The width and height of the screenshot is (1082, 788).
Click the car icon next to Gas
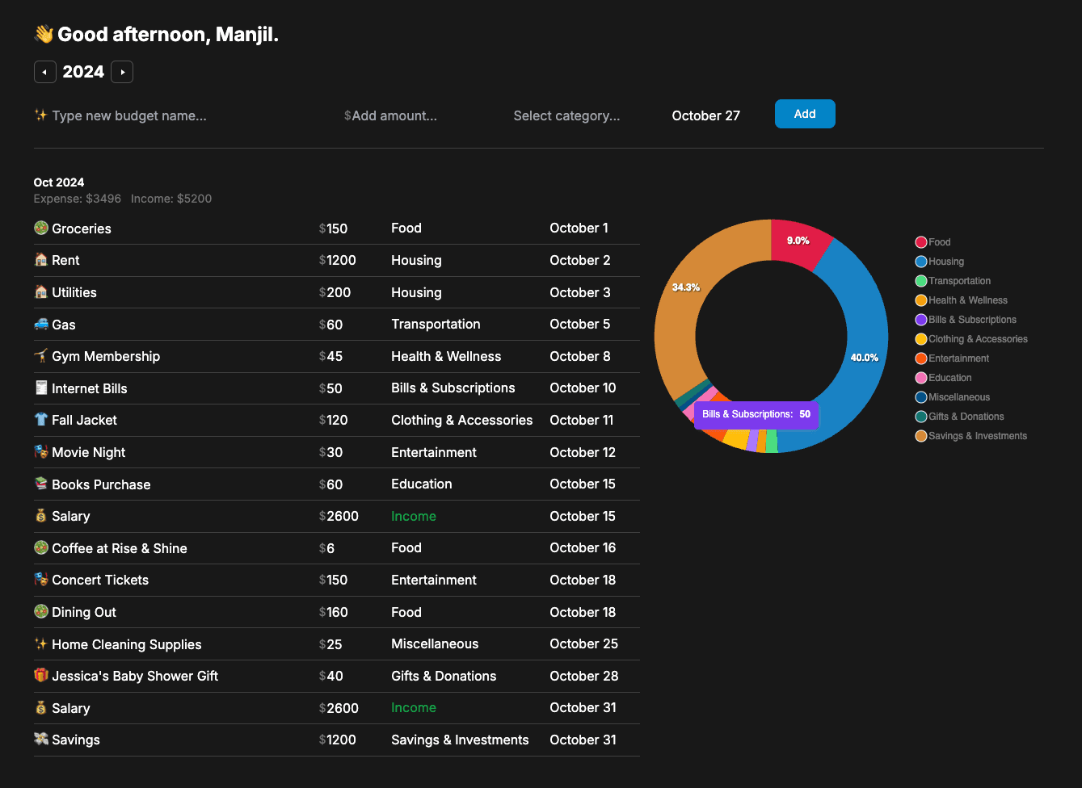[41, 324]
